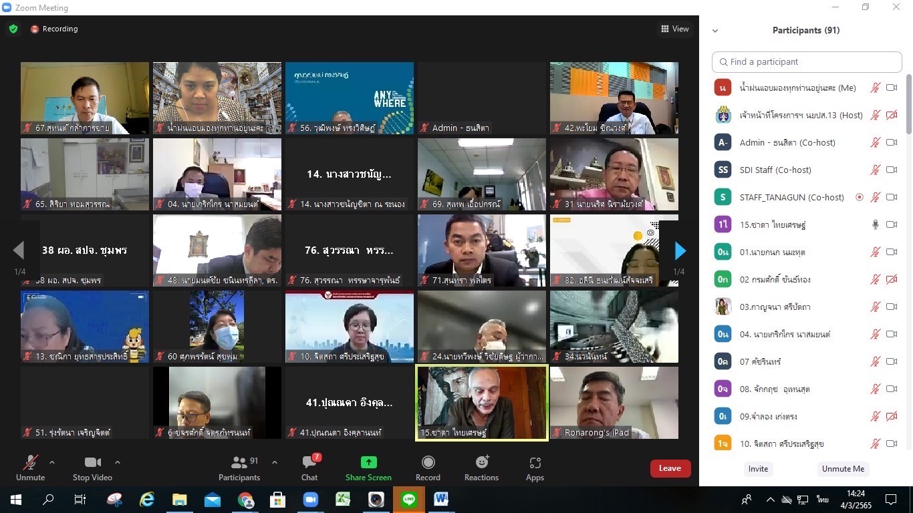Open the Apps icon in toolbar

click(x=535, y=463)
